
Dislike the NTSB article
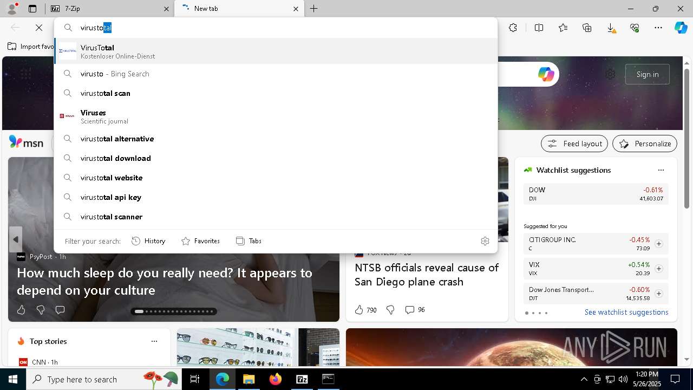point(390,310)
